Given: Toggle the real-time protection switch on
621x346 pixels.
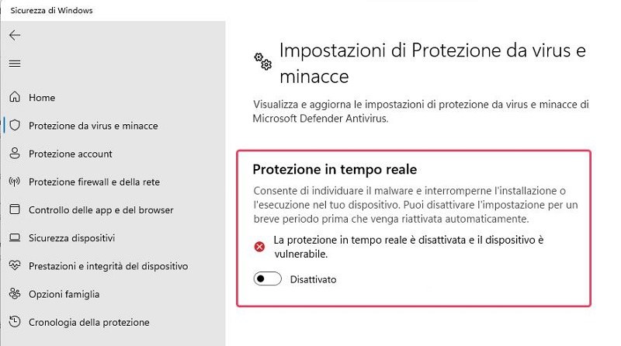Looking at the screenshot, I should pos(268,279).
